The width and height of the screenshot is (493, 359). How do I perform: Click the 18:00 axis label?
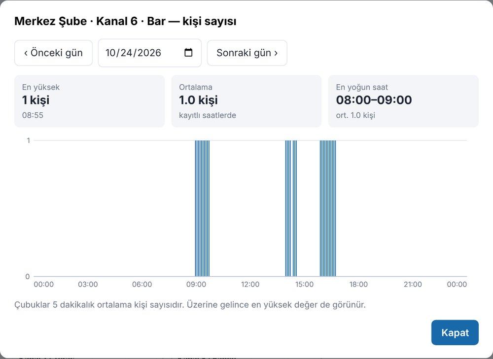[x=358, y=284]
